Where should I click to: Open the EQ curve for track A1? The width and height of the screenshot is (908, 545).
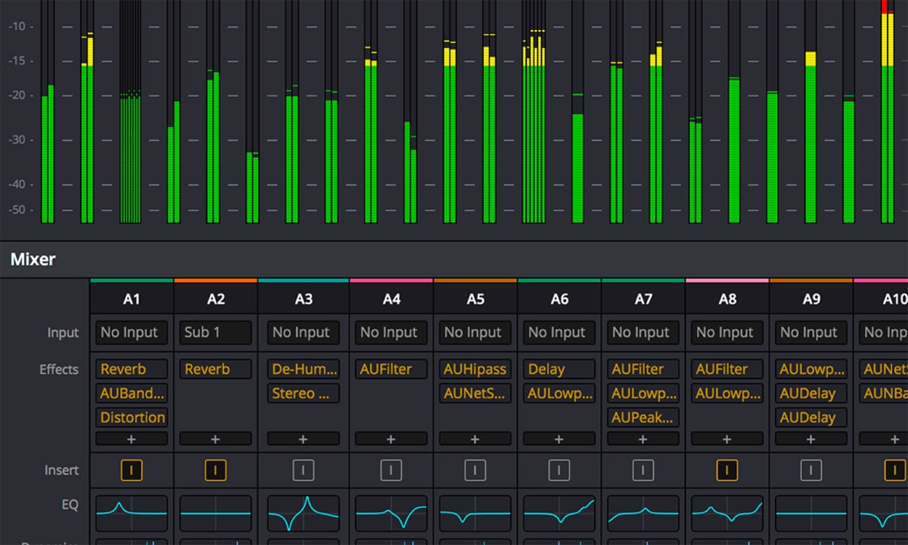131,513
